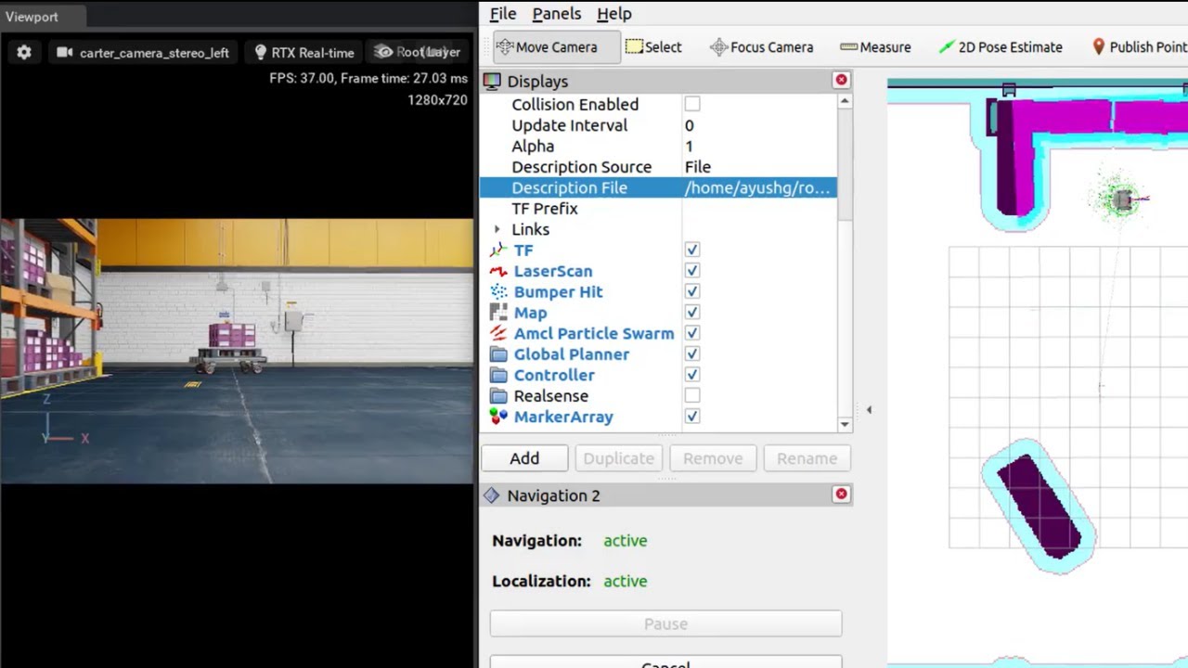Viewport: 1188px width, 668px height.
Task: Click the Add display button
Action: tap(524, 458)
